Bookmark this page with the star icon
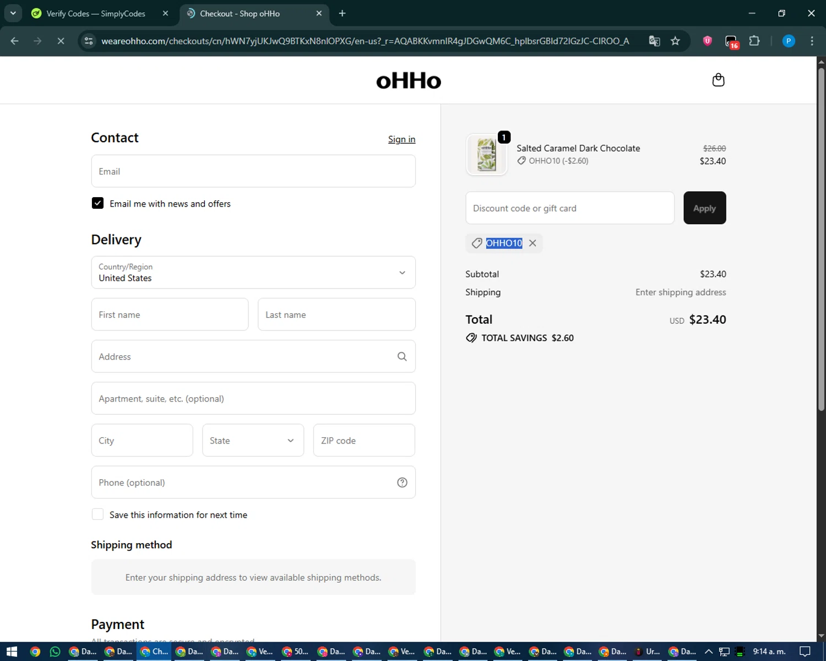This screenshot has width=826, height=661. coord(675,41)
